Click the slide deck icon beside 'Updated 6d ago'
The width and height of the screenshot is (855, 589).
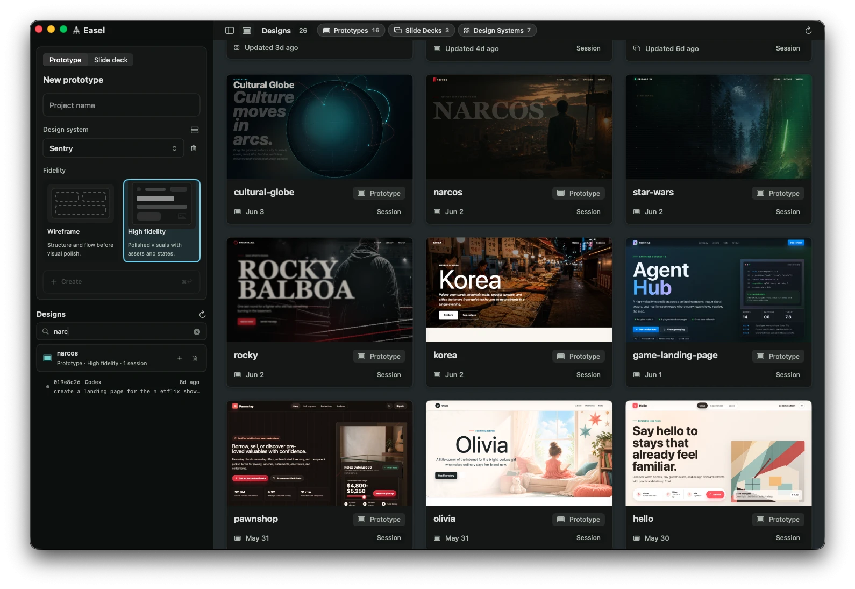pyautogui.click(x=637, y=48)
